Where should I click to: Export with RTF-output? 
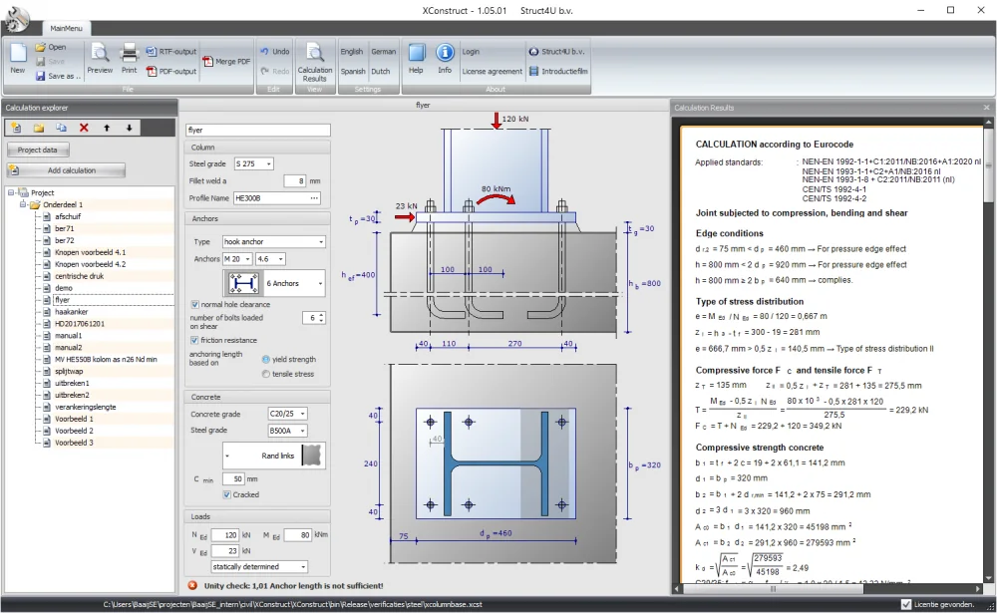(x=171, y=52)
